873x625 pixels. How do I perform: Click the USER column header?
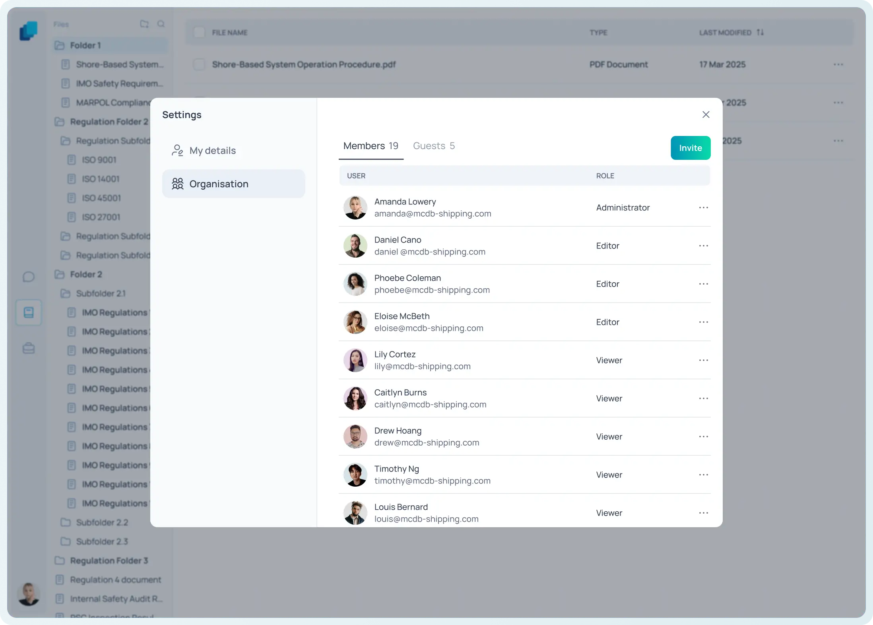click(x=356, y=176)
